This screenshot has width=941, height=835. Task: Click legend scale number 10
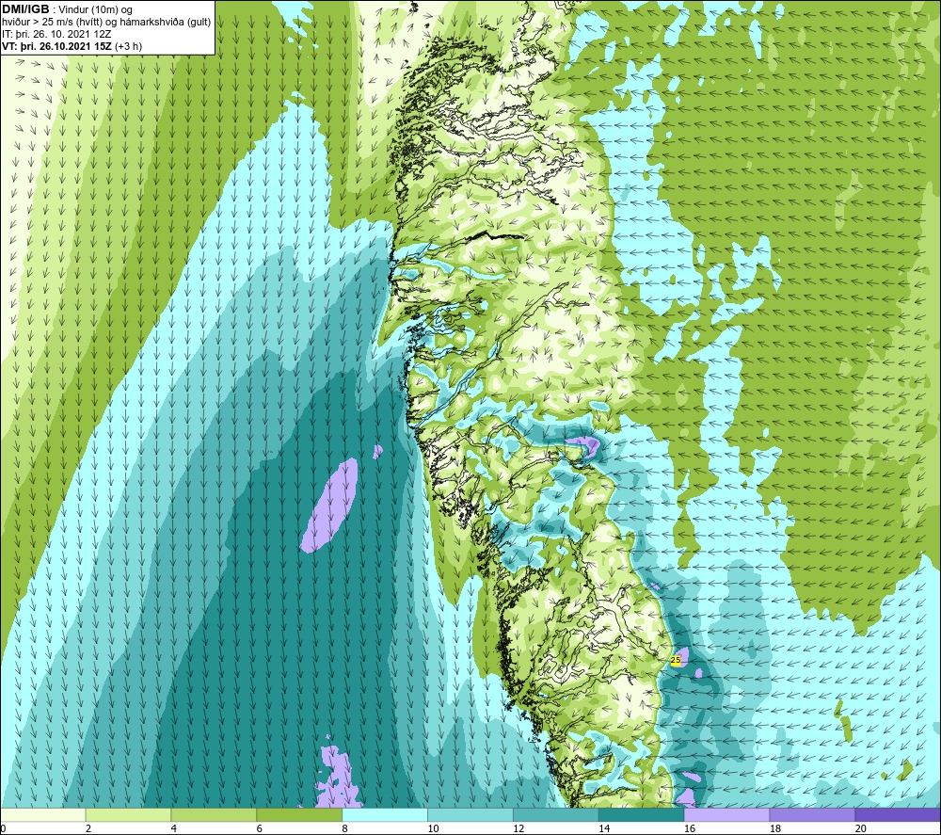point(433,828)
